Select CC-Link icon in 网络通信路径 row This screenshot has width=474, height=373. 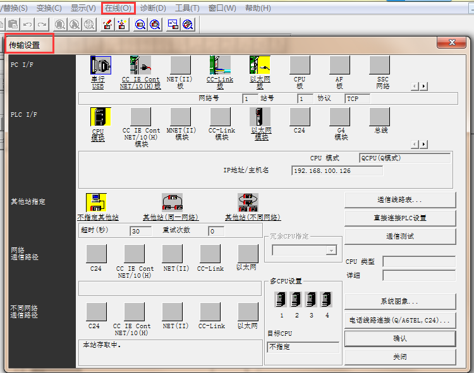pos(210,254)
